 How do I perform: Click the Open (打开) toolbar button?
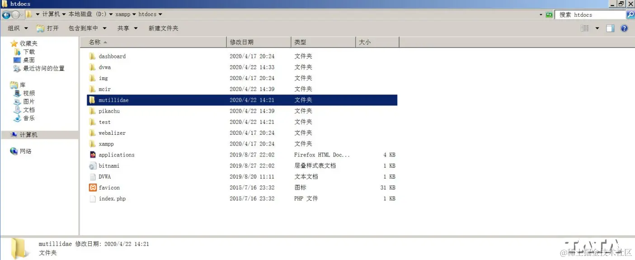point(47,28)
